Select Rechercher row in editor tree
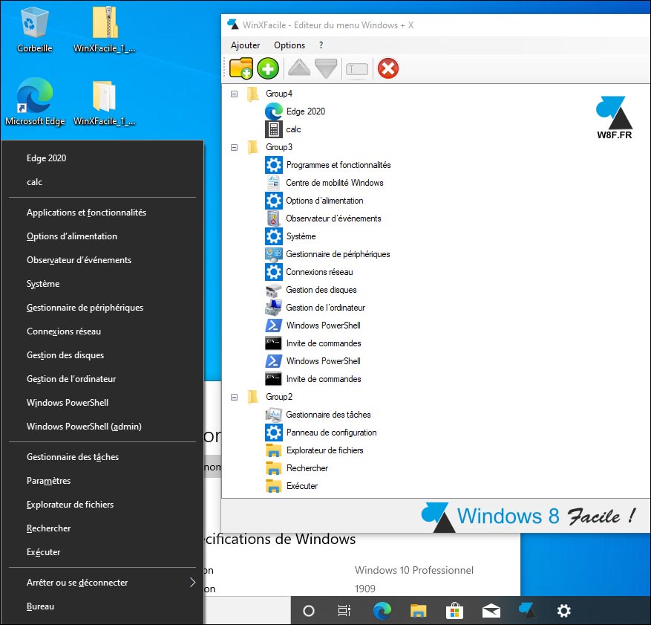 pyautogui.click(x=297, y=468)
